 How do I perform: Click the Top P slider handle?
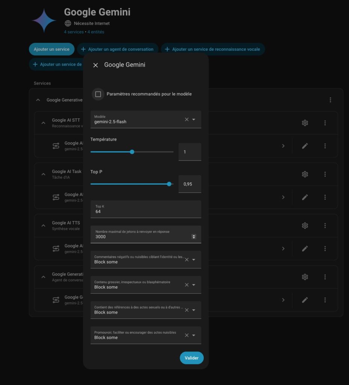click(x=169, y=184)
